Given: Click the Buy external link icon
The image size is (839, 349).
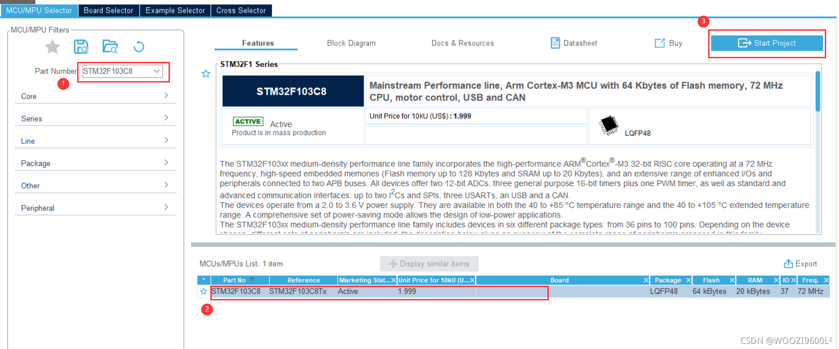Looking at the screenshot, I should [x=659, y=43].
